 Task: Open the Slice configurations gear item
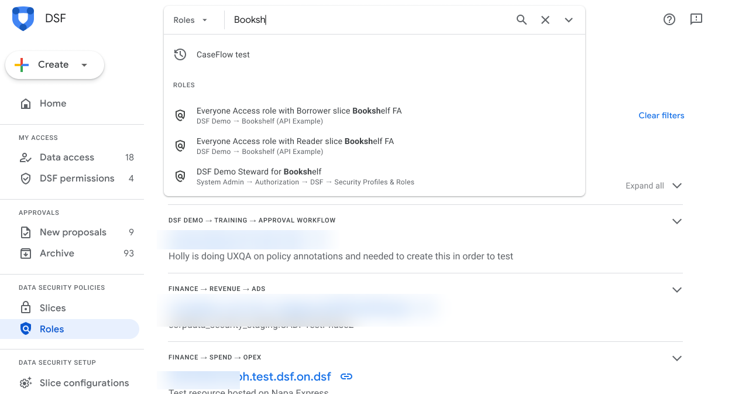(84, 383)
